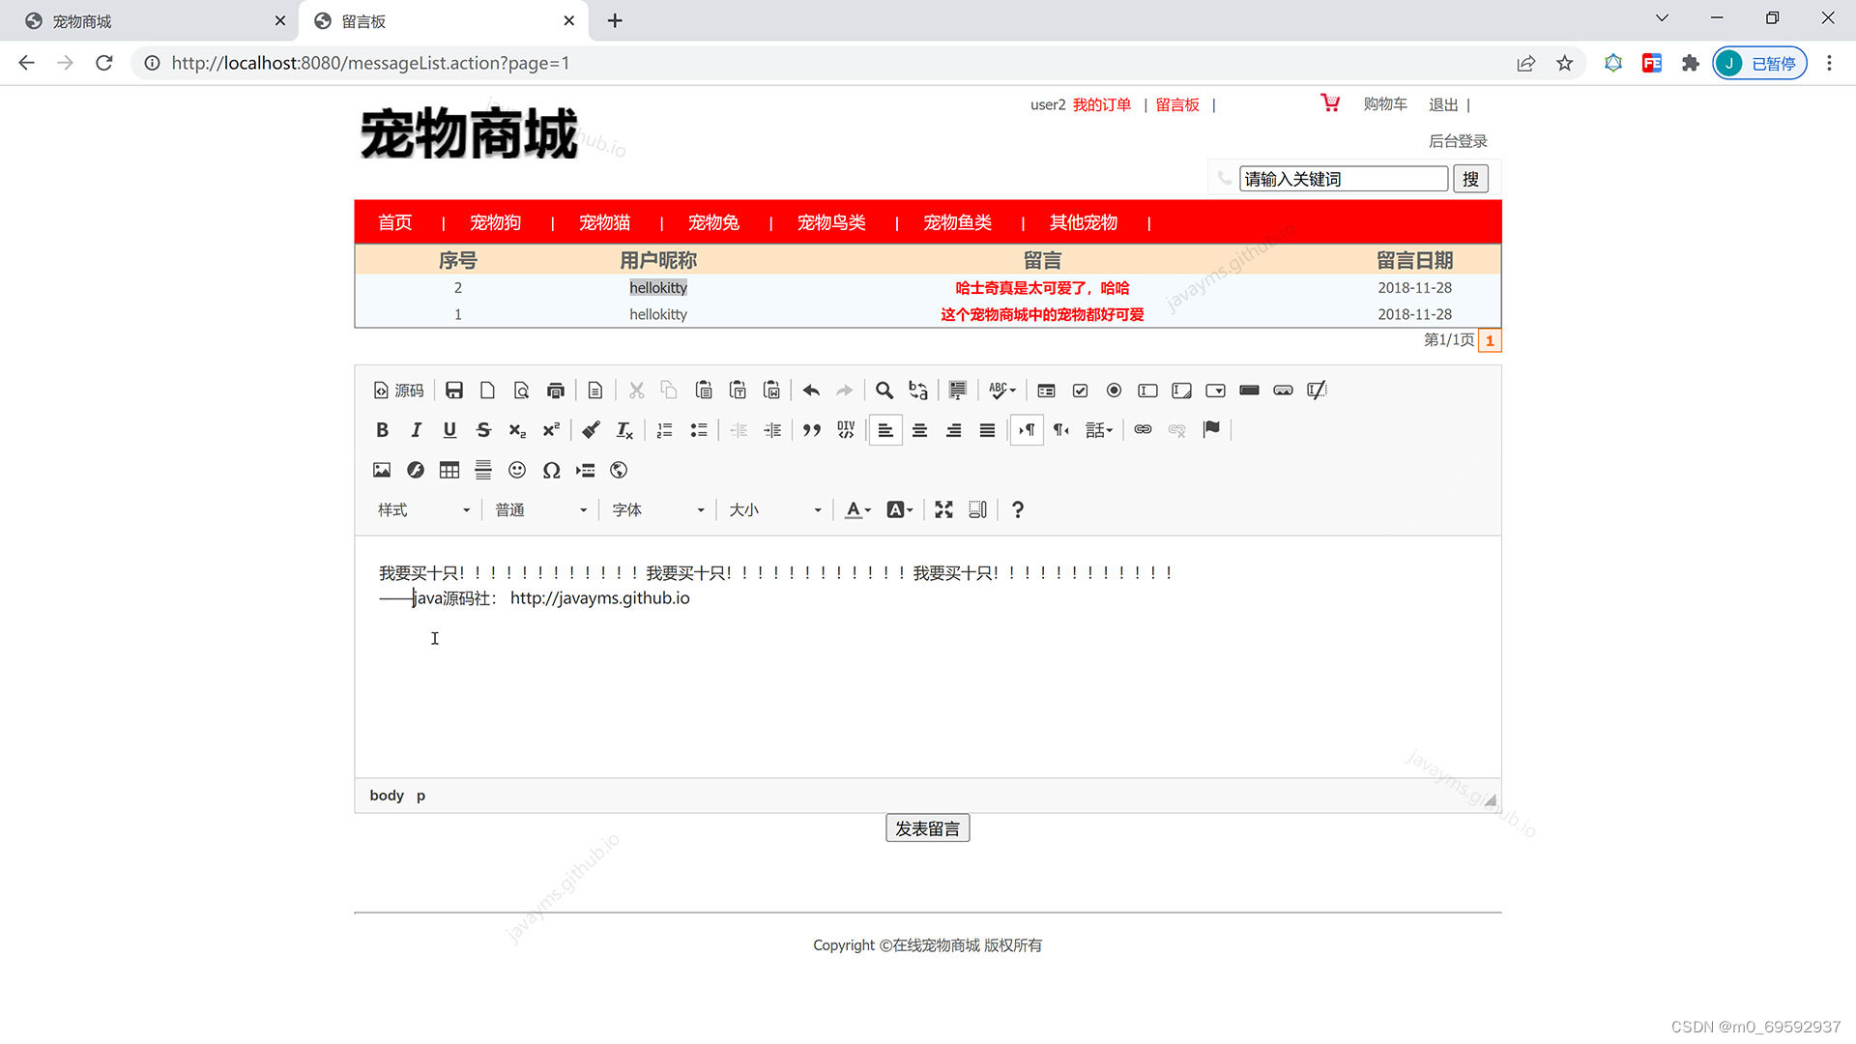Open the language dropdown in toolbar
1856x1044 pixels.
[1099, 430]
